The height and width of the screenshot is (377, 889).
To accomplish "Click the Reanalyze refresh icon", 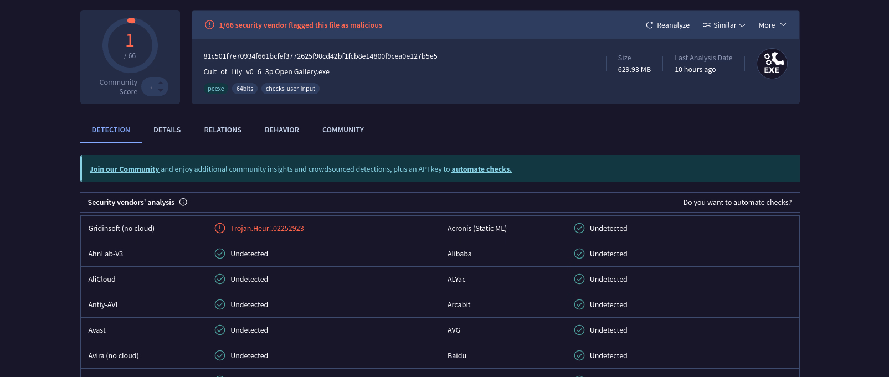I will pyautogui.click(x=649, y=25).
